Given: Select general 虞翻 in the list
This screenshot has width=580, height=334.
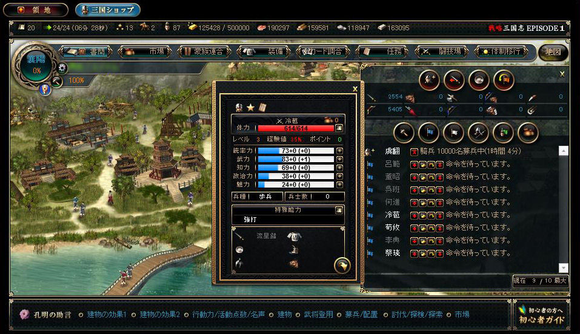Looking at the screenshot, I should (393, 151).
